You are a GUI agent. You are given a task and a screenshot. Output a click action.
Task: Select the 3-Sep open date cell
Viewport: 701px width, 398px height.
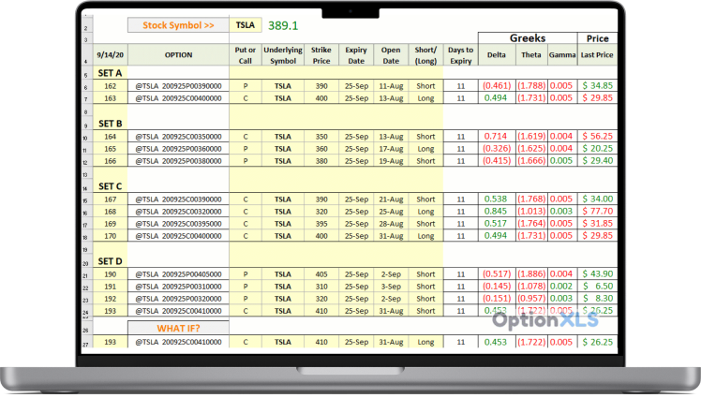click(x=391, y=287)
